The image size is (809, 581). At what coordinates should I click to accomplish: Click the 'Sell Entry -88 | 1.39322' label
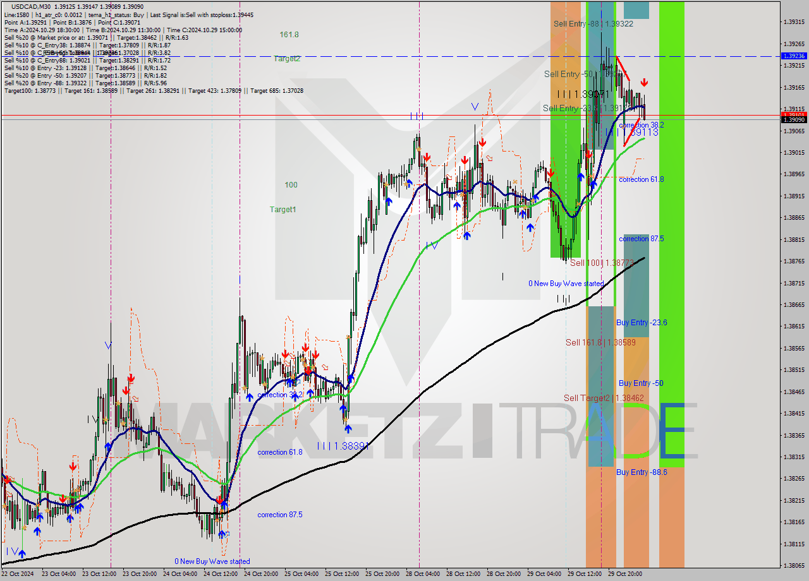593,23
